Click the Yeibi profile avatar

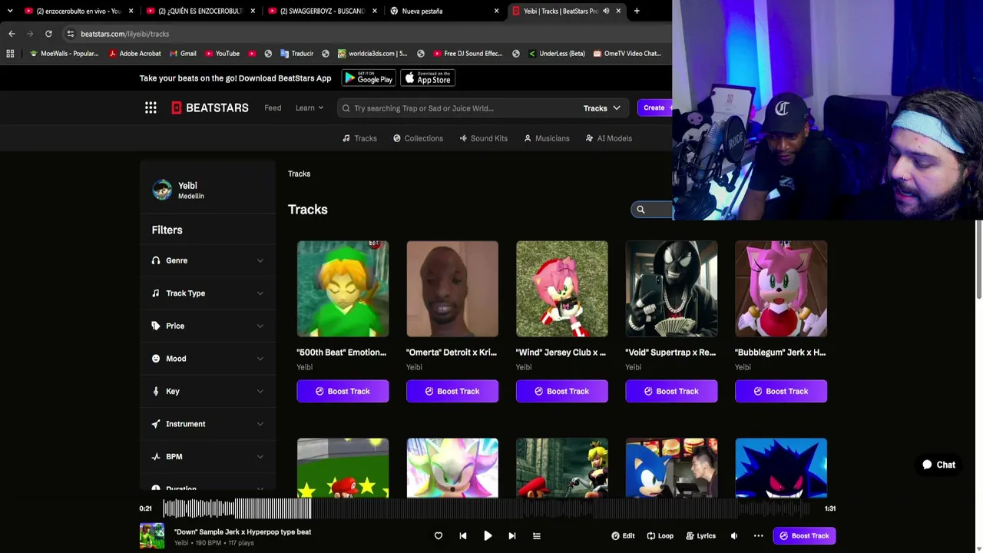pyautogui.click(x=162, y=190)
